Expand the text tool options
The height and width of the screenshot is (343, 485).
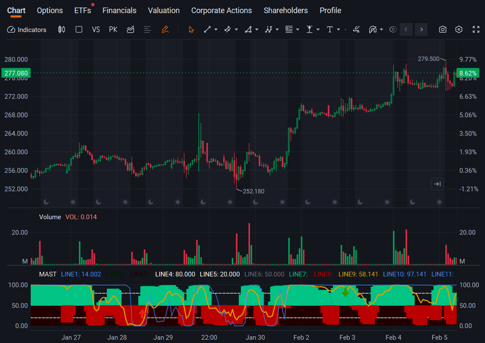[339, 30]
